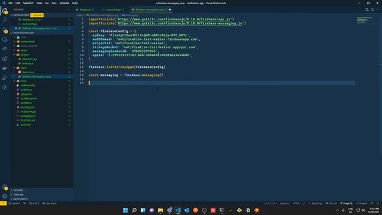Open the File menu

coord(10,3)
